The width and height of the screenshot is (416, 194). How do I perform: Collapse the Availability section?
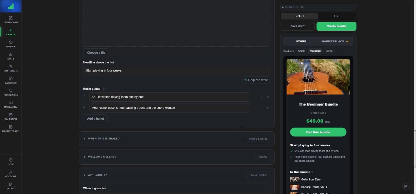point(177,175)
